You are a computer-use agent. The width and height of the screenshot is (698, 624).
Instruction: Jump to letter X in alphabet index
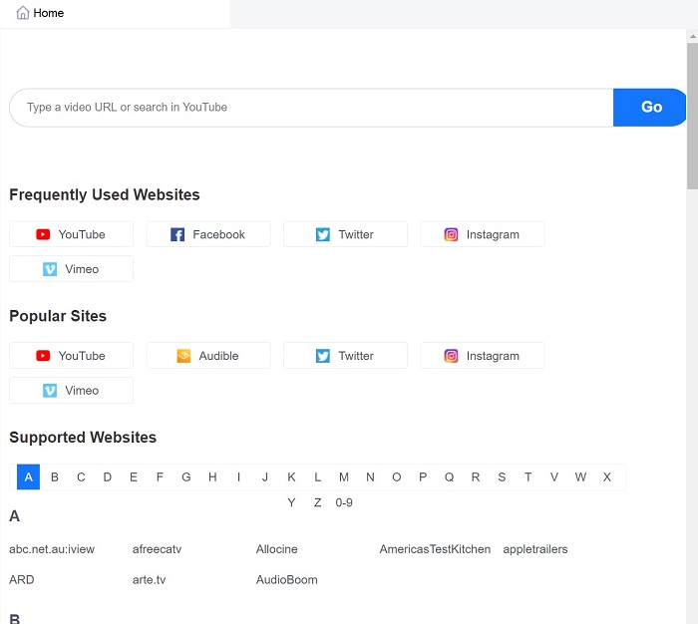coord(606,477)
